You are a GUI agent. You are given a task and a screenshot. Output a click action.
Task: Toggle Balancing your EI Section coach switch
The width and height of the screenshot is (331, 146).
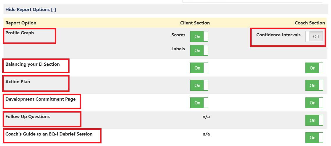[x=314, y=68]
